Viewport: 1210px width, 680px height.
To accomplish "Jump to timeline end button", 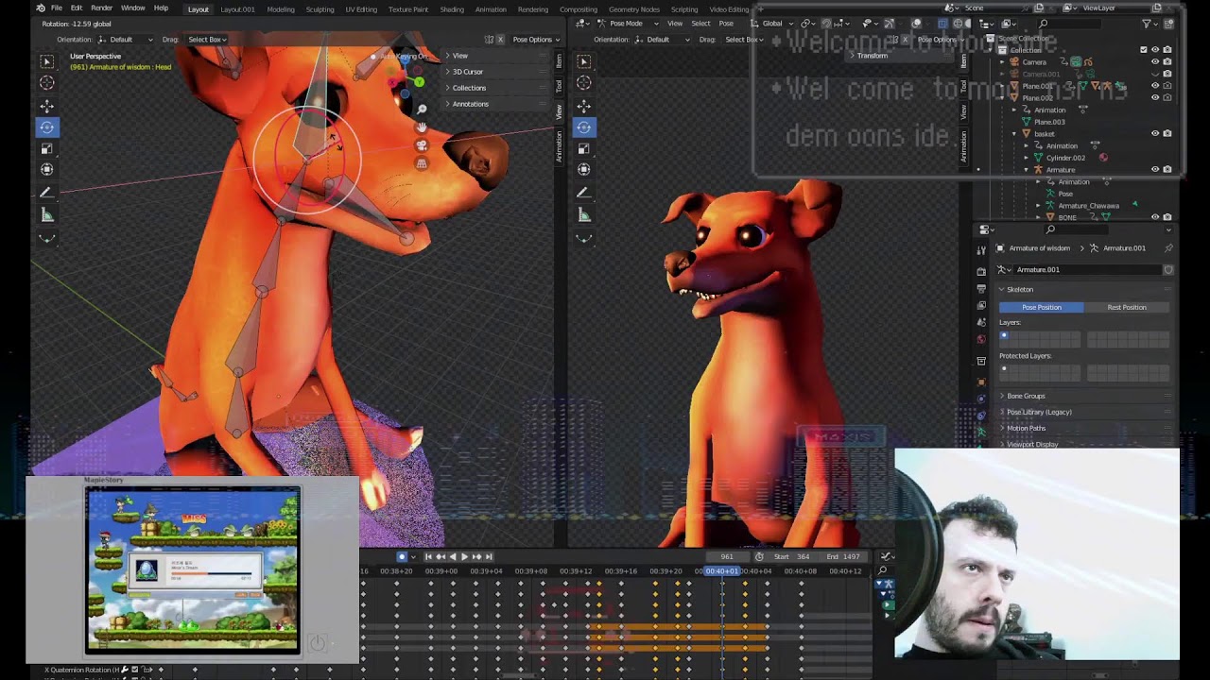I will (489, 556).
